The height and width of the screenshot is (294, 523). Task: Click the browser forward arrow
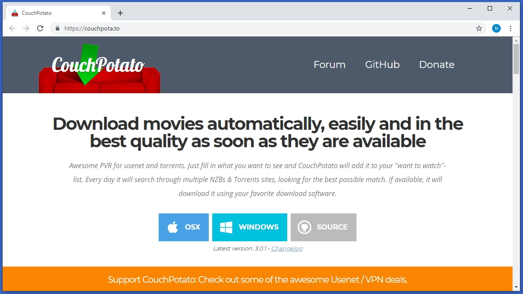pos(26,28)
